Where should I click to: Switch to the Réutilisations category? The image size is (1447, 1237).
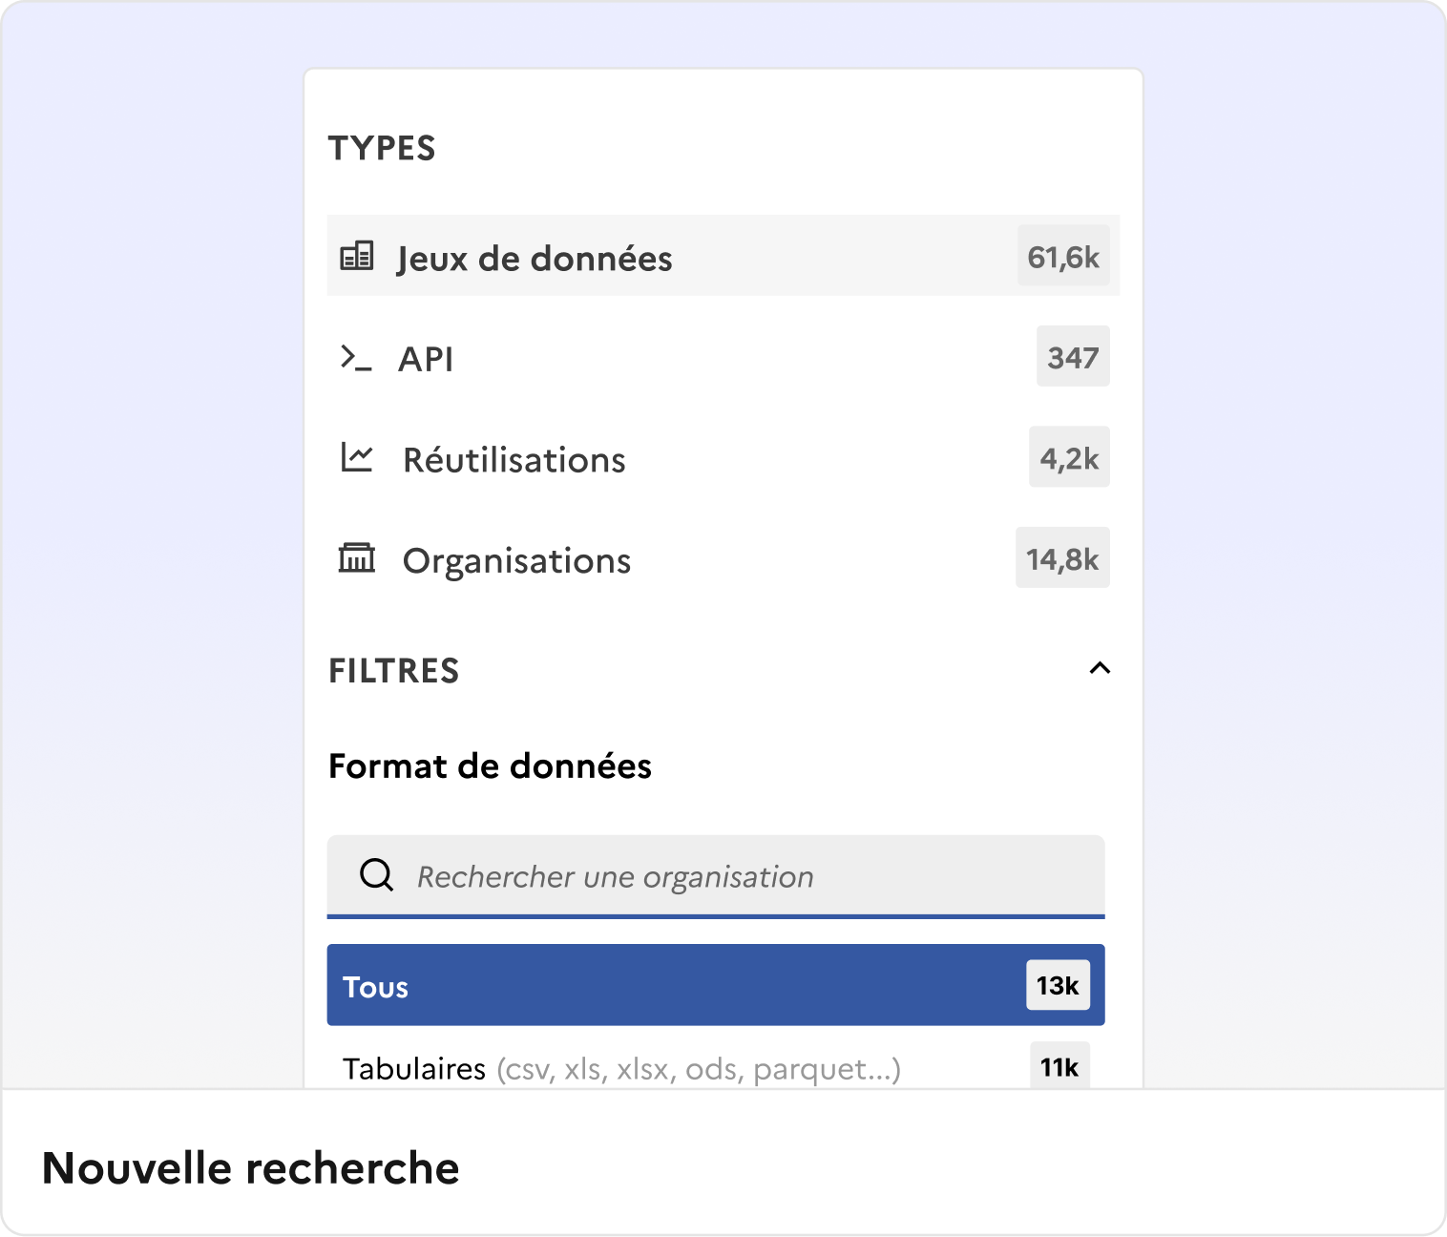coord(514,459)
